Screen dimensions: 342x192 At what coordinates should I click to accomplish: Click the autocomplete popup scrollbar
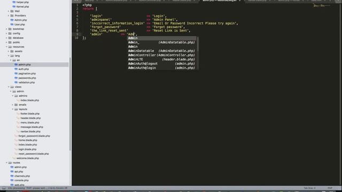pyautogui.click(x=197, y=44)
